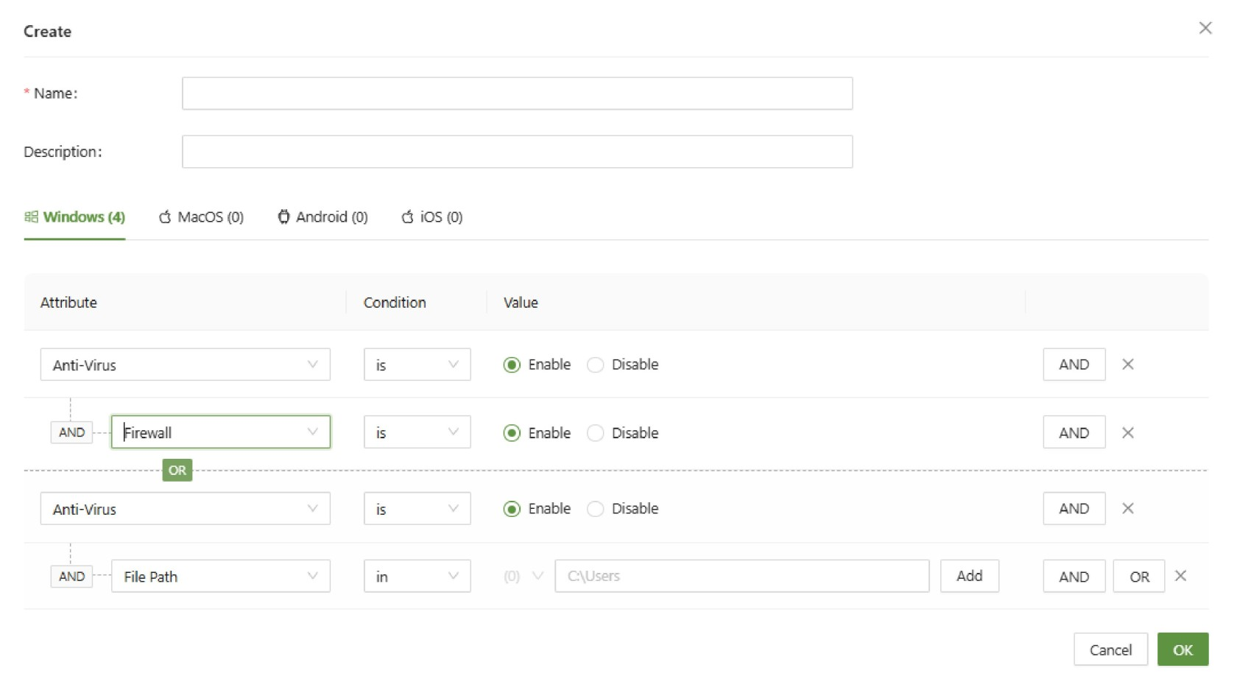The height and width of the screenshot is (679, 1237).
Task: Open the 'in' condition dropdown
Action: coord(417,576)
